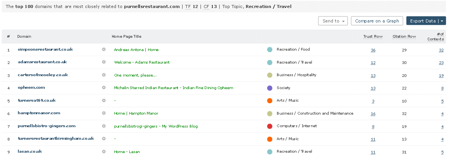Screen dimensions: 450x158
Task: Open gear menu for turnersat69.co.uk
Action: coord(104,101)
